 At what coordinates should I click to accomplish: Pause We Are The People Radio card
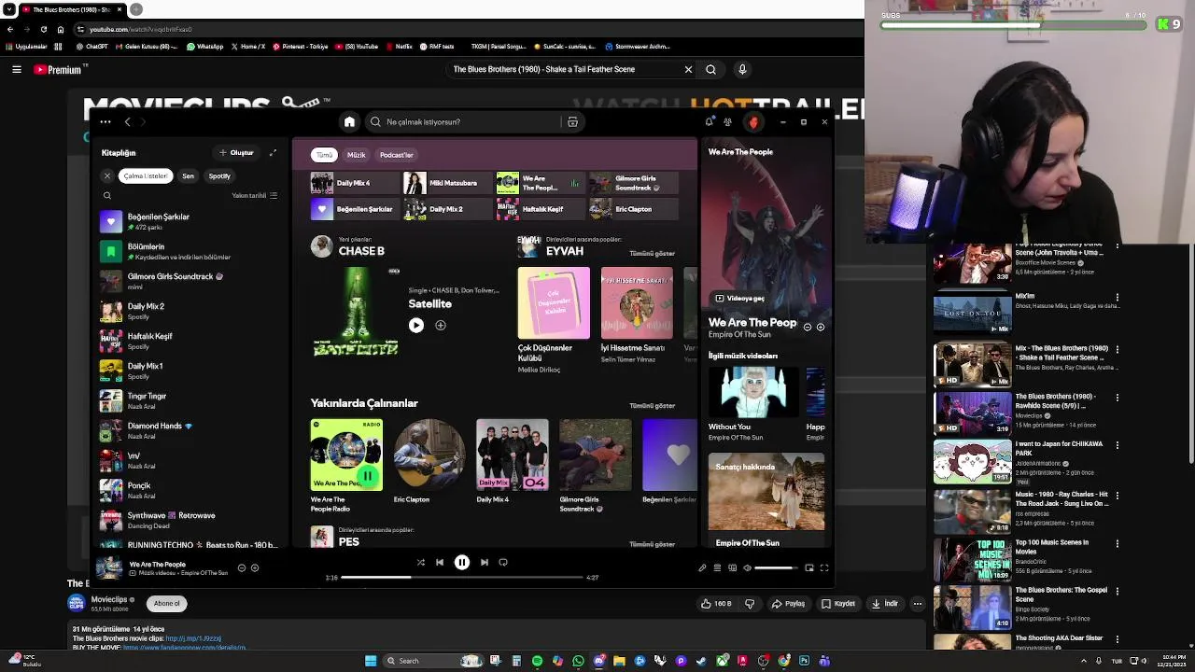pyautogui.click(x=367, y=476)
